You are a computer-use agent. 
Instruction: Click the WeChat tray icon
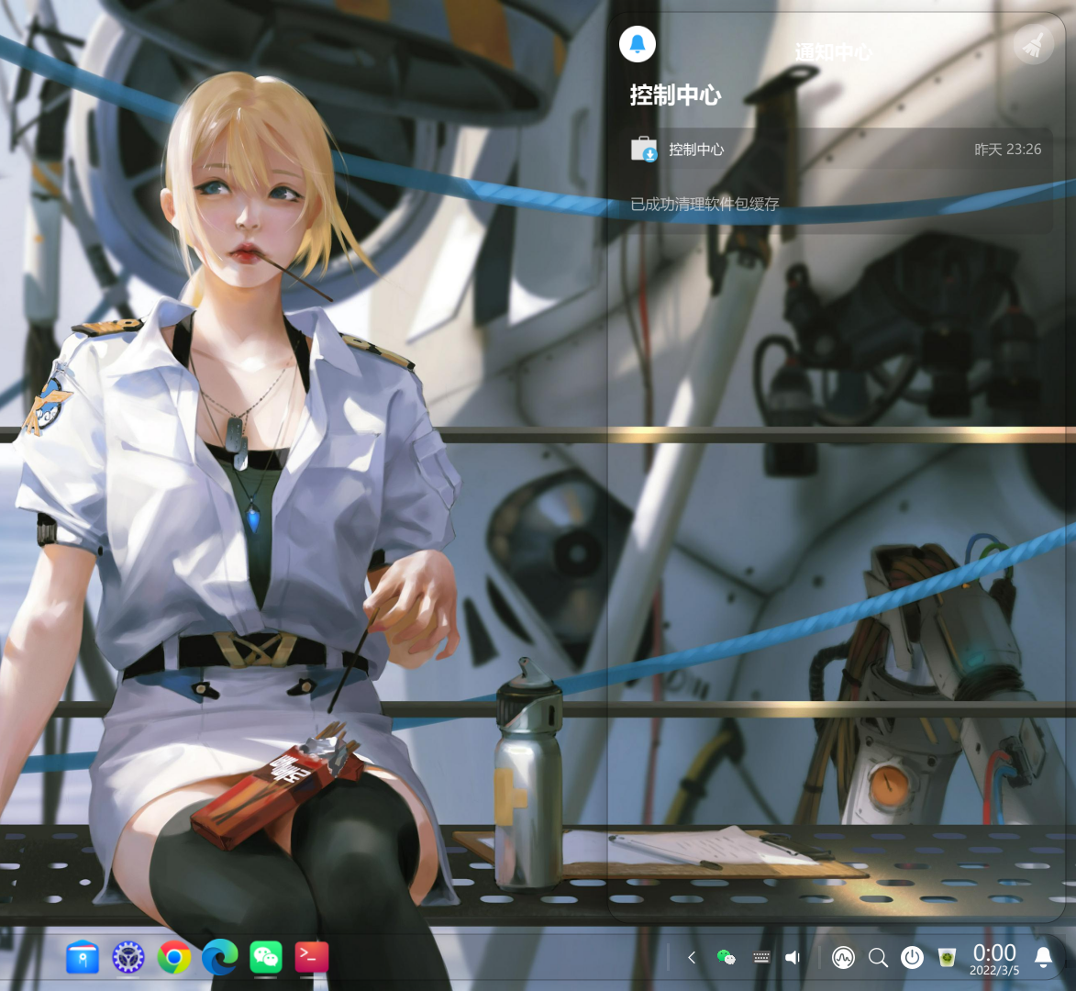pyautogui.click(x=726, y=957)
